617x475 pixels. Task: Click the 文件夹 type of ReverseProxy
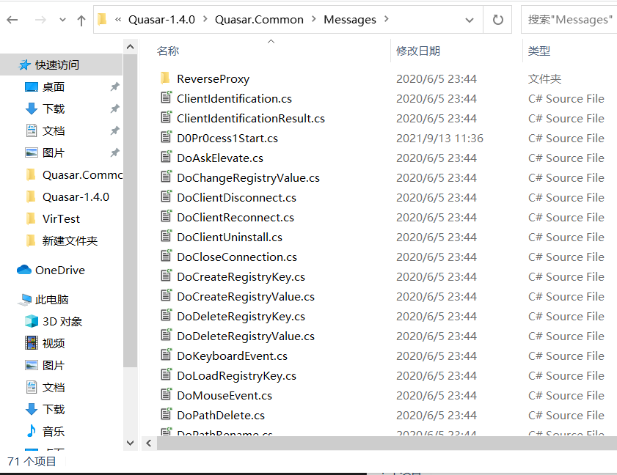pos(544,78)
